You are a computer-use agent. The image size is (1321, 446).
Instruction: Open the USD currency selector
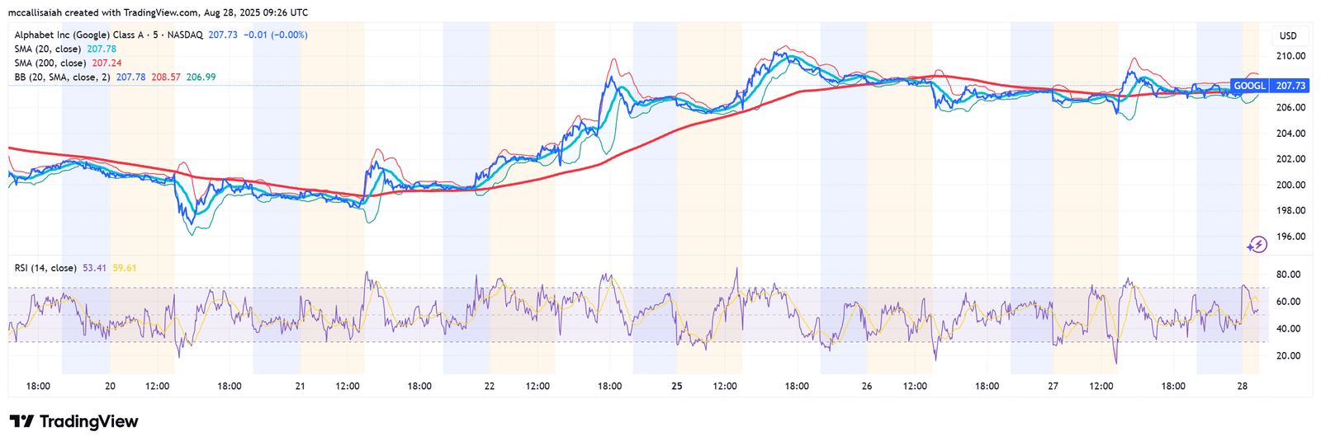[x=1288, y=35]
